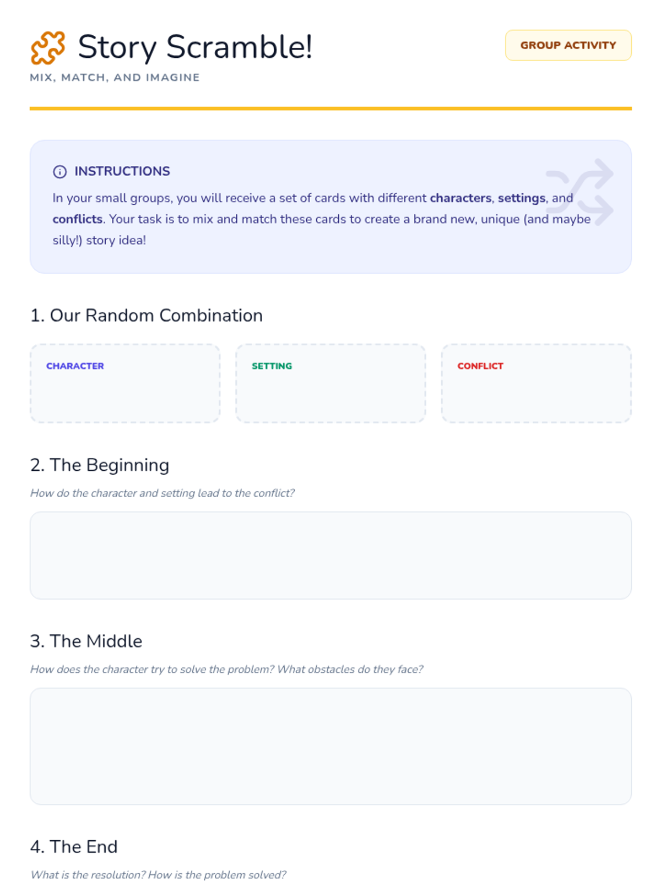The width and height of the screenshot is (661, 881).
Task: Select the Character card box
Action: click(125, 384)
